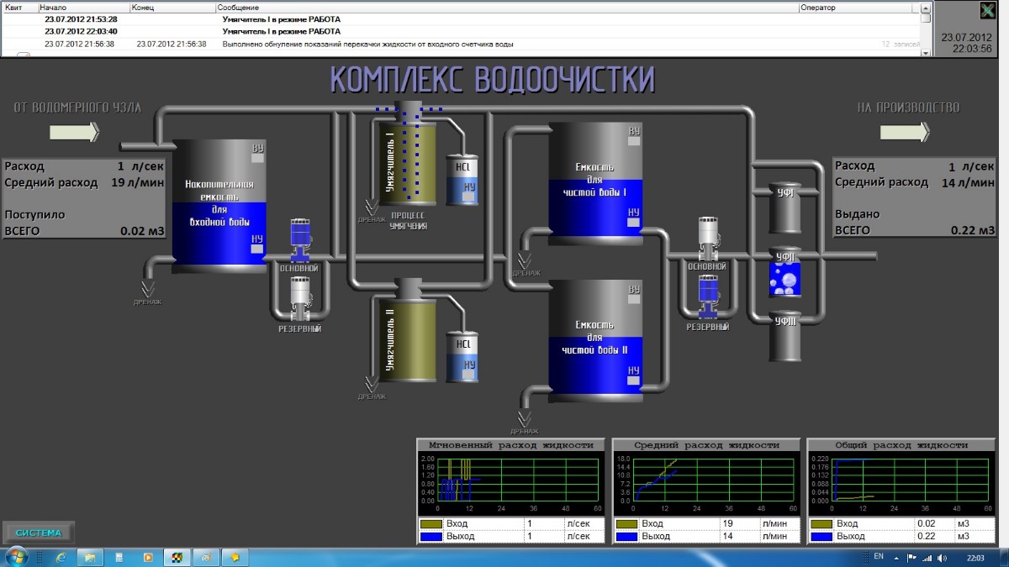
Task: Click the УФII ultraviolet filter unit
Action: (784, 274)
